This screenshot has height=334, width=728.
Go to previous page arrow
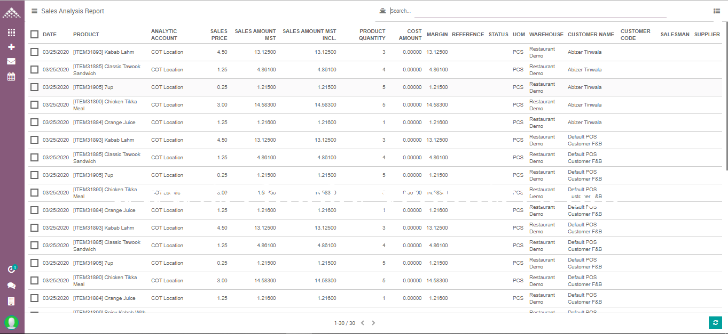pos(363,323)
